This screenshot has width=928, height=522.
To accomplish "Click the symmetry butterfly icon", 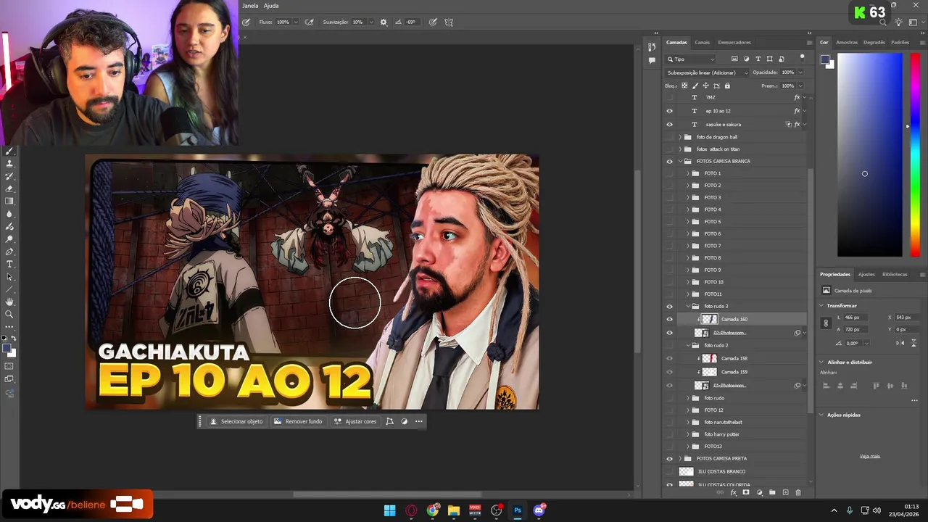I will click(449, 22).
